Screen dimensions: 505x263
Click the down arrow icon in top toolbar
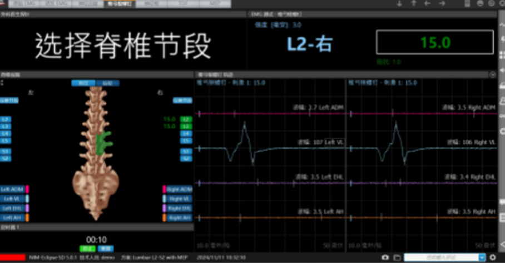pos(399,3)
